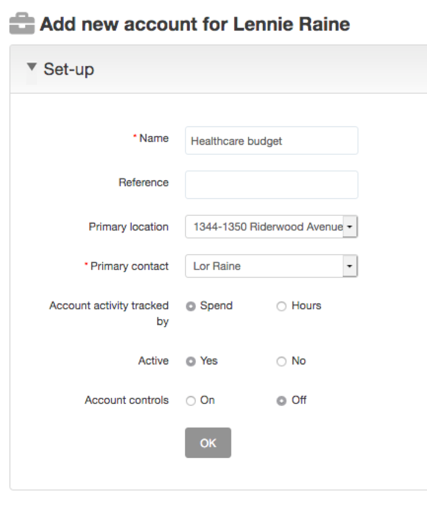
Task: Click the briefcase icon beside the page title
Action: tap(22, 25)
